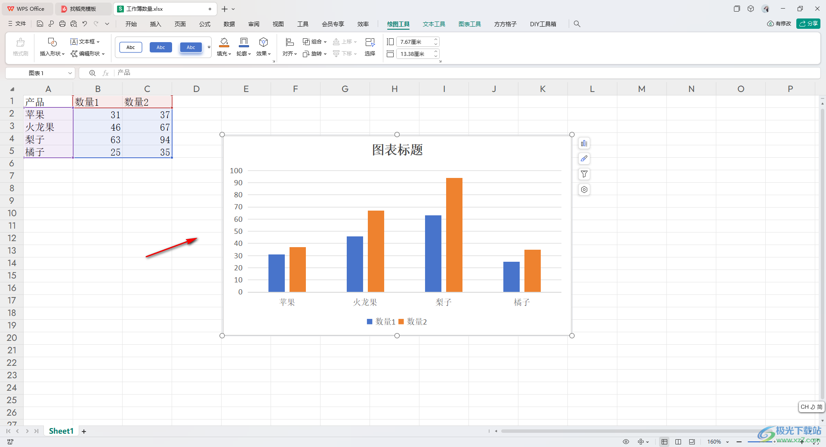
Task: Click the Effects (效果) cube icon
Action: point(263,42)
